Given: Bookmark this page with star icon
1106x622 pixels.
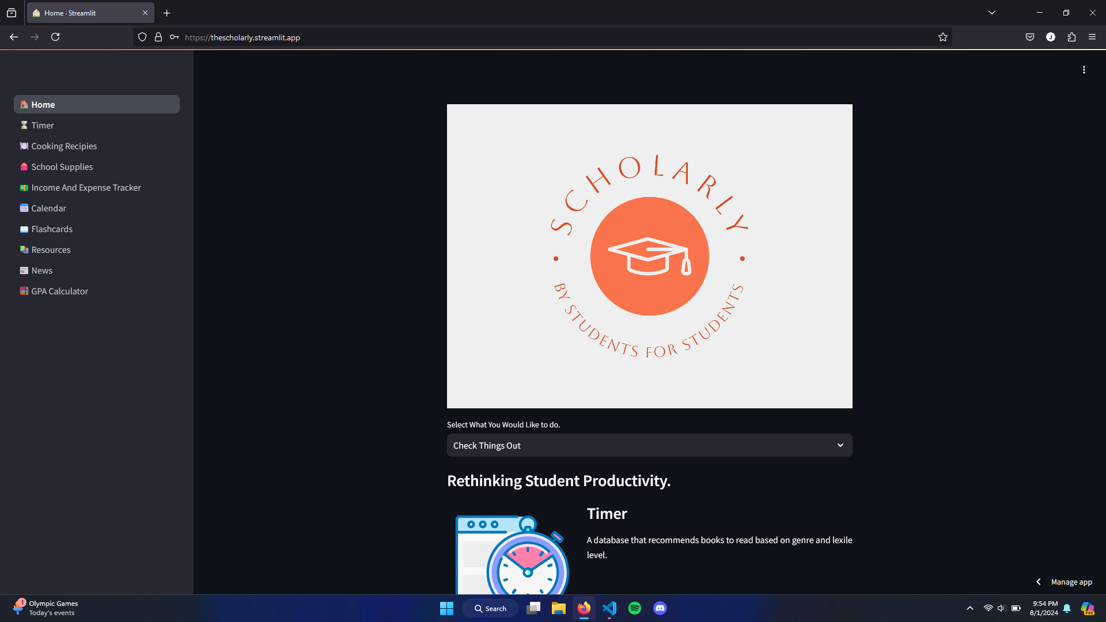Looking at the screenshot, I should [x=942, y=37].
